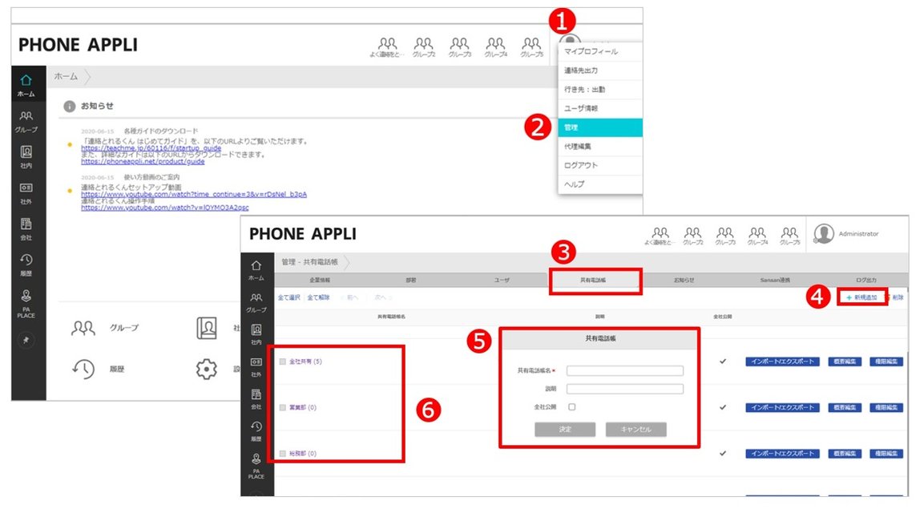This screenshot has height=517, width=920.
Task: Click the 新規追加 button
Action: click(x=861, y=297)
